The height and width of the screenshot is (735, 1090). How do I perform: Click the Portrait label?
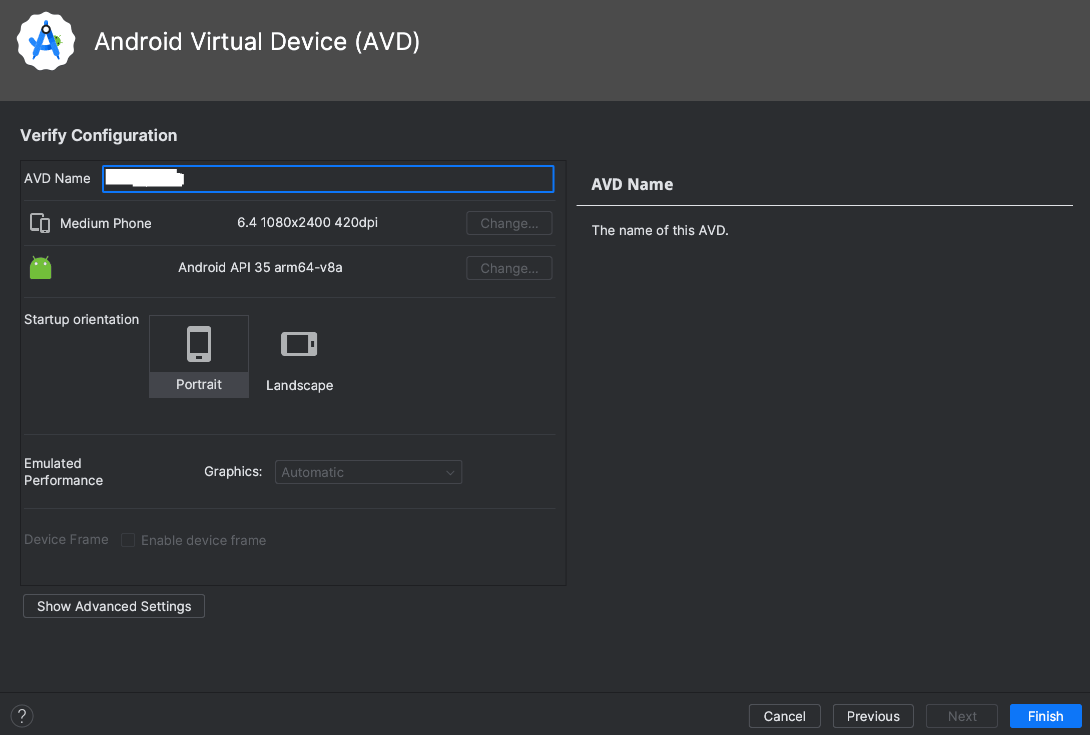pyautogui.click(x=199, y=384)
